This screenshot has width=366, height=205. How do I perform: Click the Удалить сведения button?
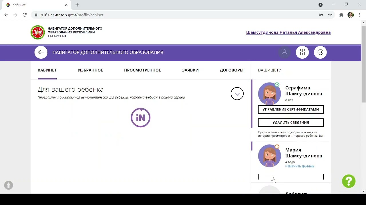pyautogui.click(x=291, y=122)
